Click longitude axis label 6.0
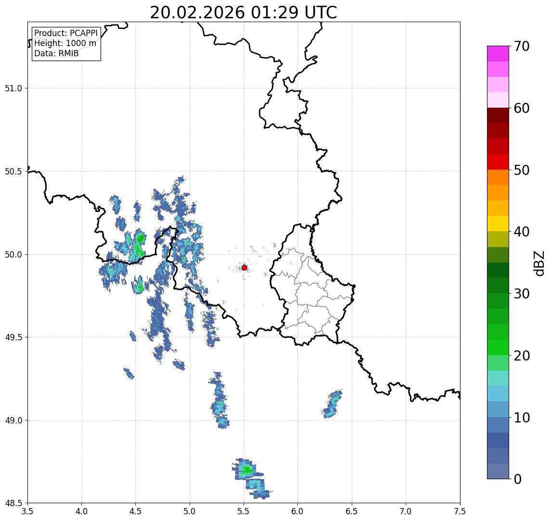The image size is (551, 521). click(x=298, y=511)
